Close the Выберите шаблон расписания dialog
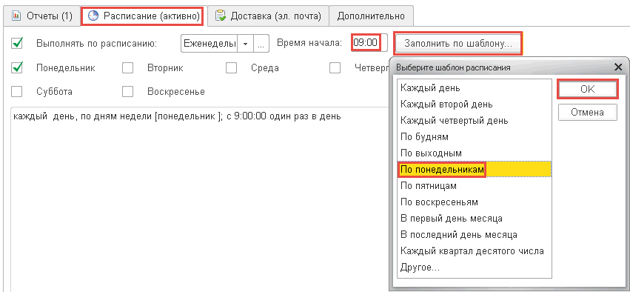This screenshot has width=630, height=292. pos(618,67)
